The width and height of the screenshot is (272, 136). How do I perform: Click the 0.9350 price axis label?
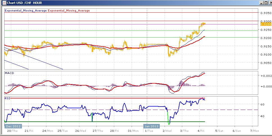click(266, 13)
